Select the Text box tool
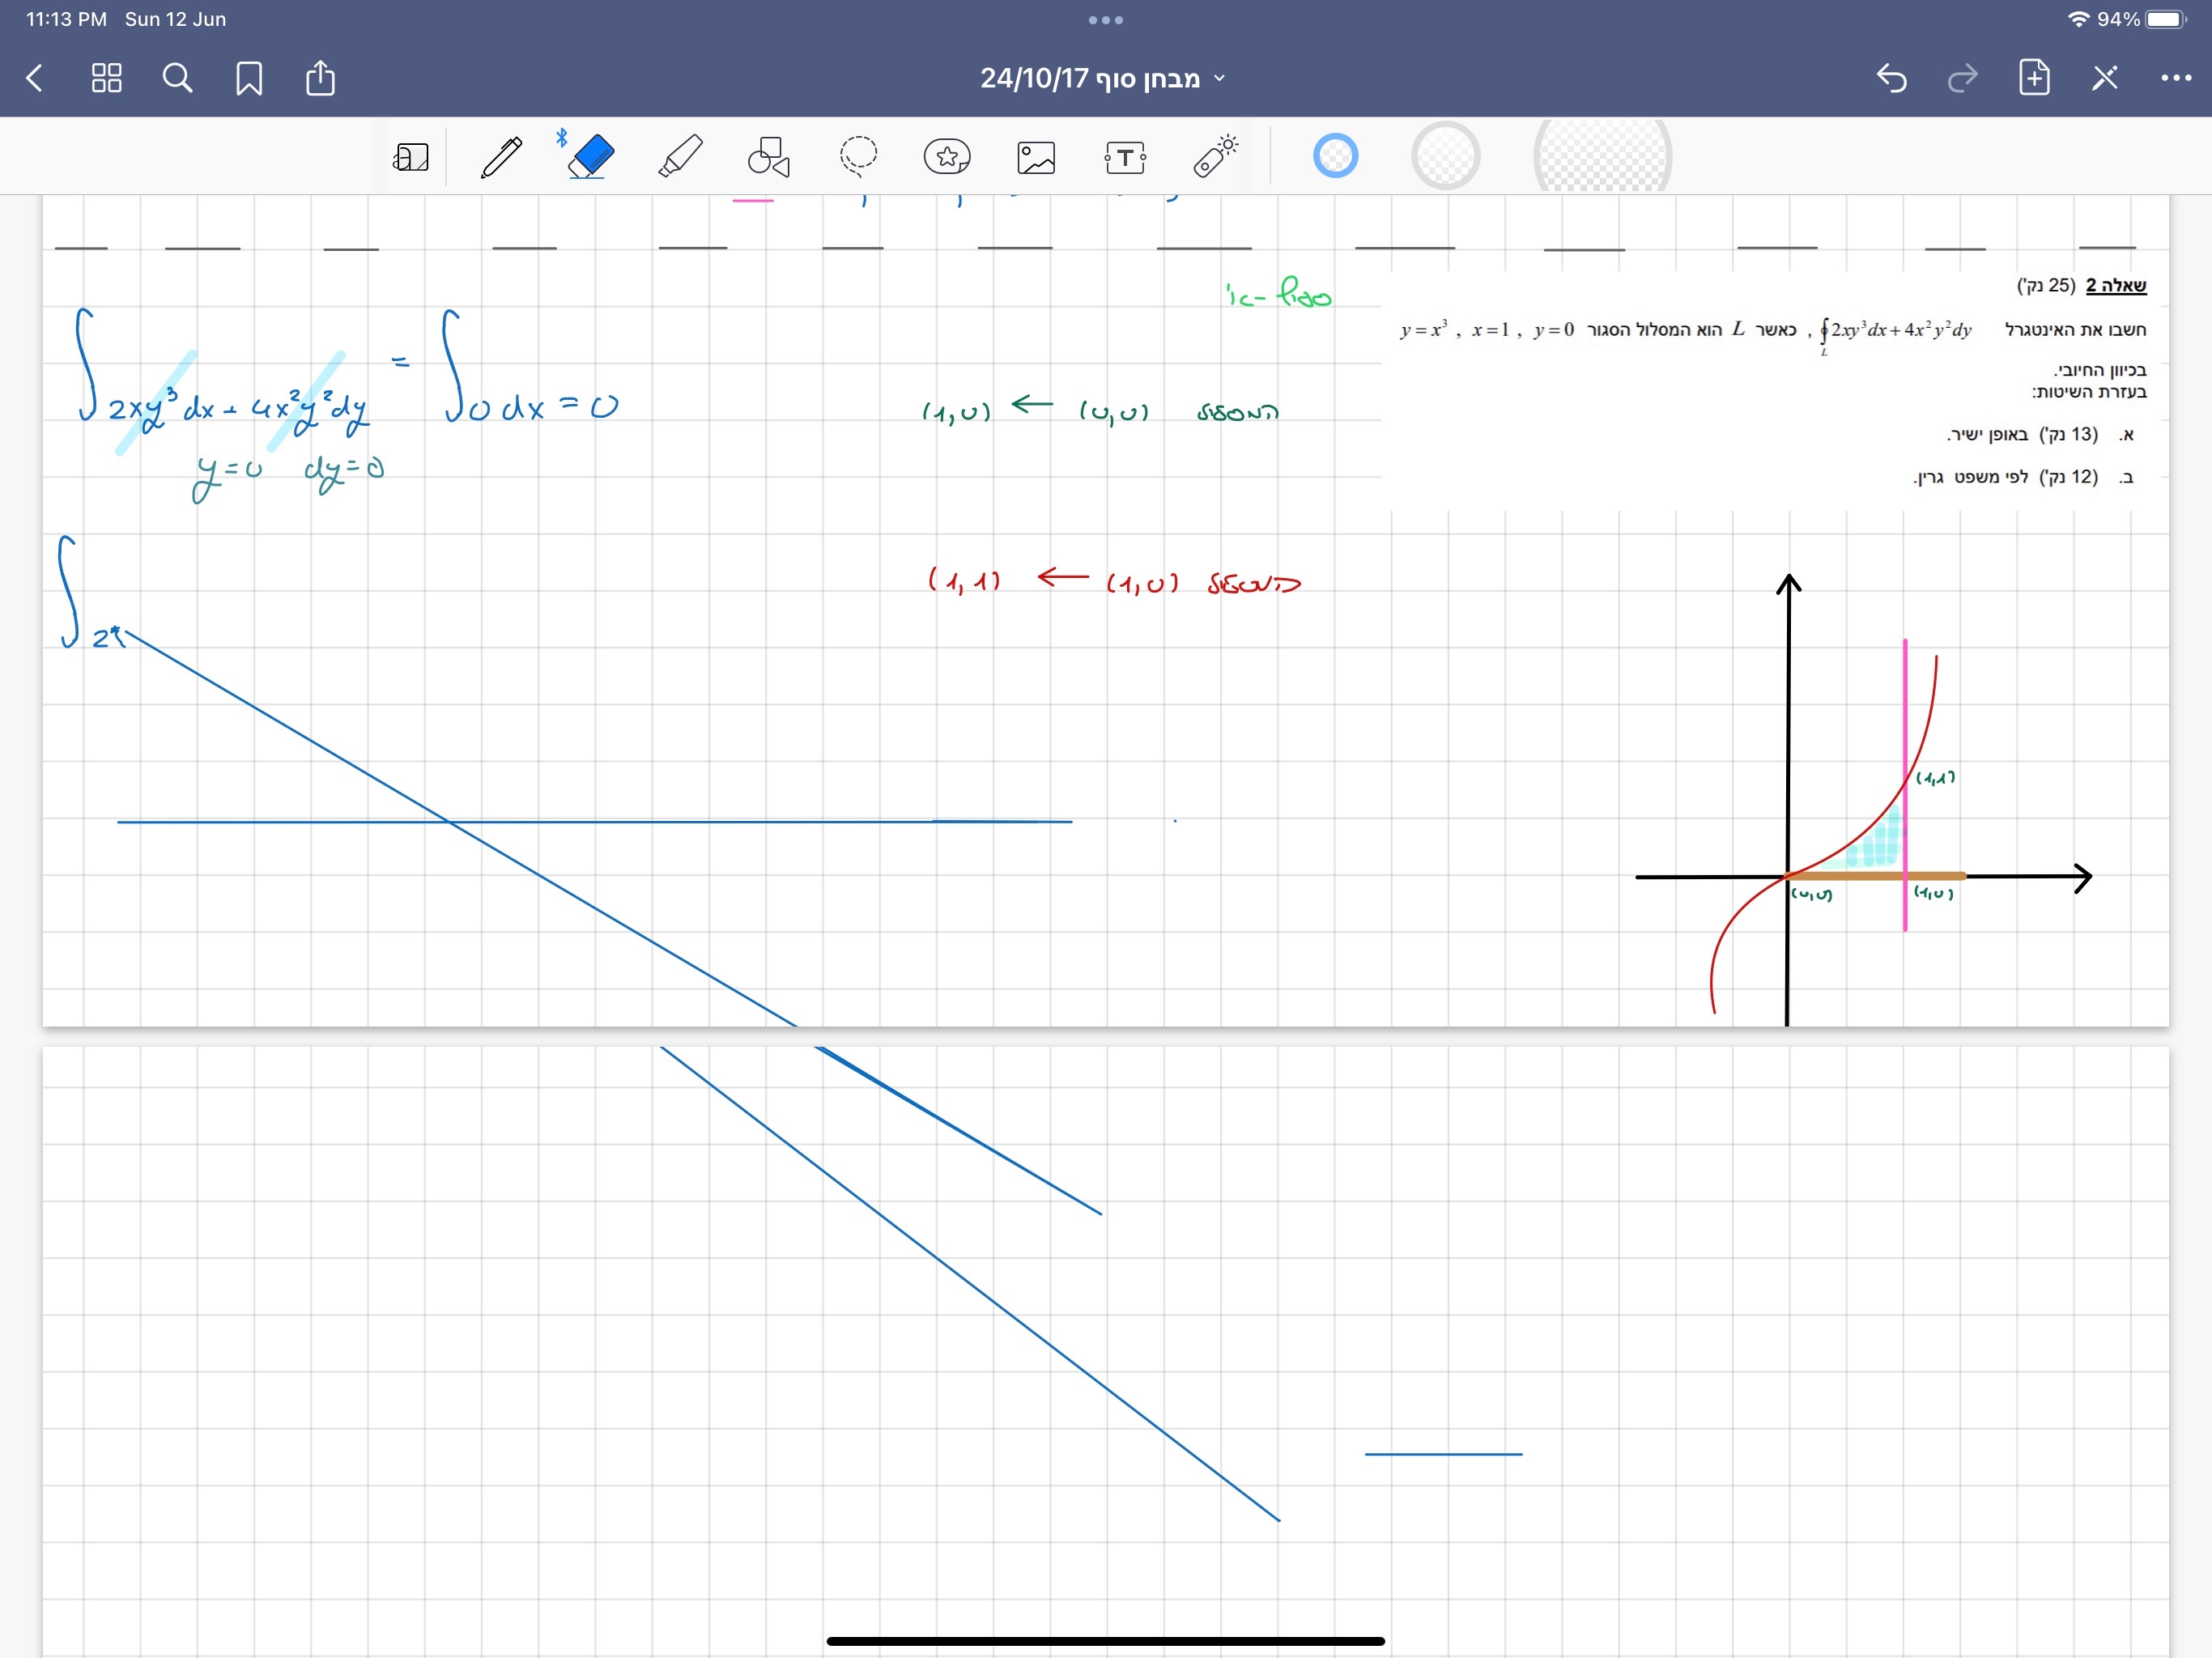The height and width of the screenshot is (1658, 2212). tap(1125, 157)
